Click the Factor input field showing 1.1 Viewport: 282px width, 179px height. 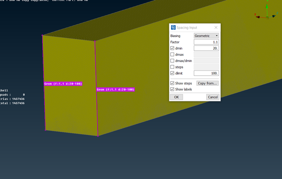point(206,42)
